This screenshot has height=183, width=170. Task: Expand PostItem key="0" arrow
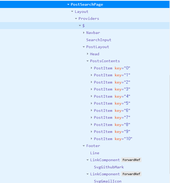(x=91, y=68)
